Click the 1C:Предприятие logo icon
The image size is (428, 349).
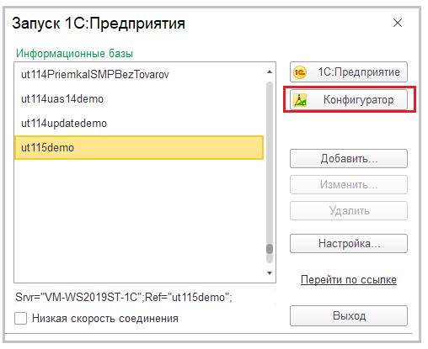point(300,72)
